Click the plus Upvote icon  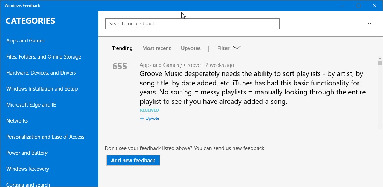coord(142,119)
